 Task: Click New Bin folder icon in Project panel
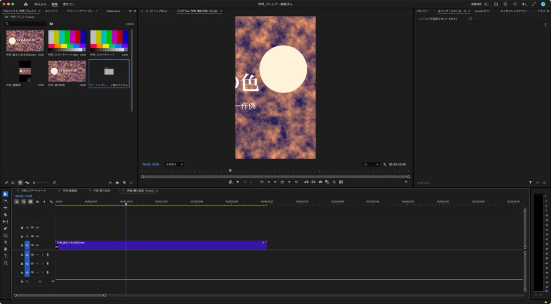coord(117,183)
